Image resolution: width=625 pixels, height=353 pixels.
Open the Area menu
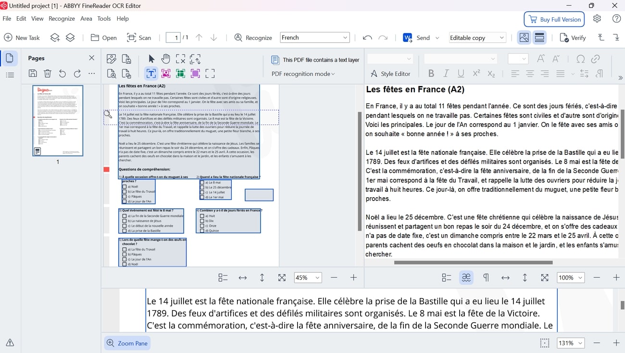pyautogui.click(x=86, y=18)
